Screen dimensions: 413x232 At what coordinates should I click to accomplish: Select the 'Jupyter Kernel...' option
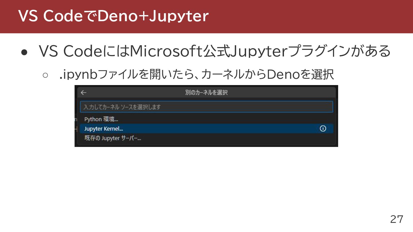pyautogui.click(x=206, y=129)
